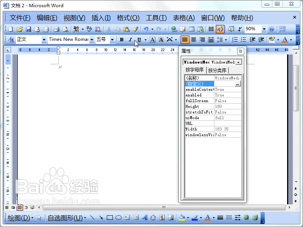
Task: Open an existing file icon
Action: pyautogui.click(x=20, y=29)
